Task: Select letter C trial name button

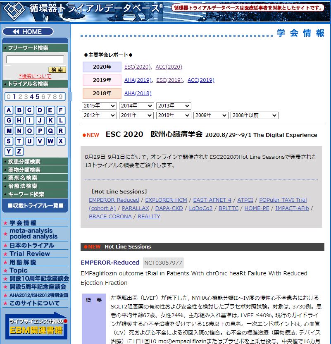Action: click(30, 110)
